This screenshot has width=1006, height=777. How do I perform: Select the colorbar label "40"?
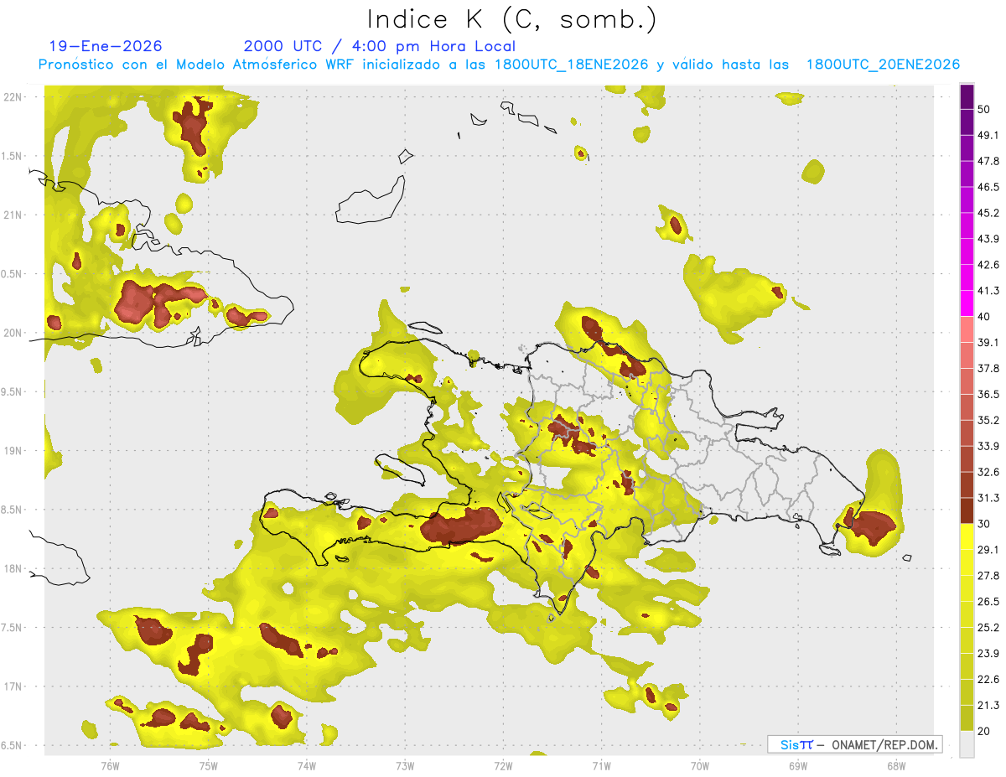click(985, 317)
